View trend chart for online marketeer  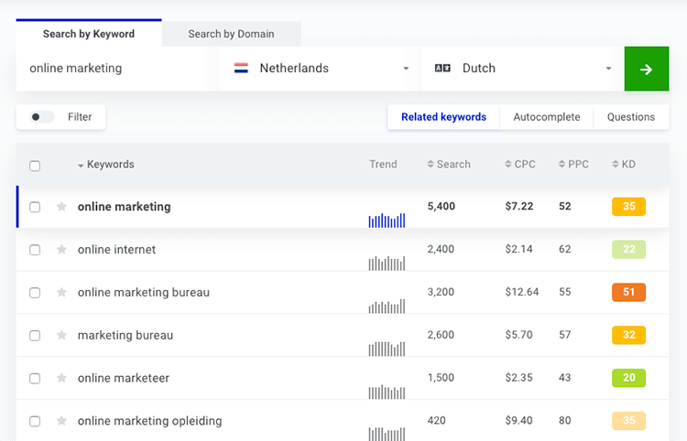coord(387,392)
